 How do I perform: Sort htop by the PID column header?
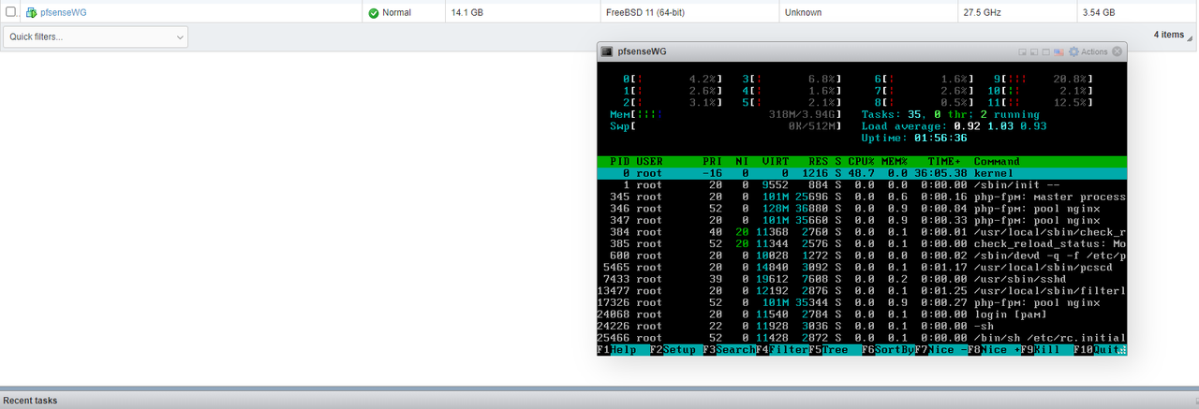(620, 162)
